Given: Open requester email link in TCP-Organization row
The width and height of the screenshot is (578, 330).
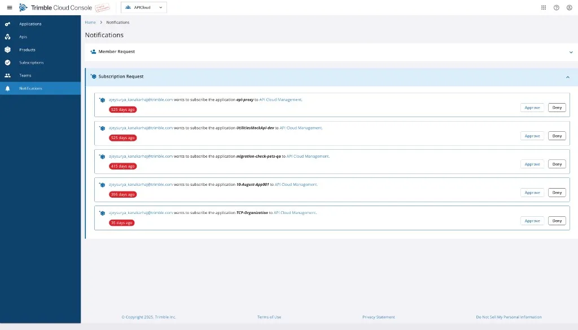Looking at the screenshot, I should coord(141,213).
